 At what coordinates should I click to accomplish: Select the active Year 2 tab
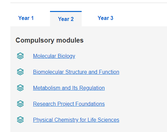(x=66, y=19)
